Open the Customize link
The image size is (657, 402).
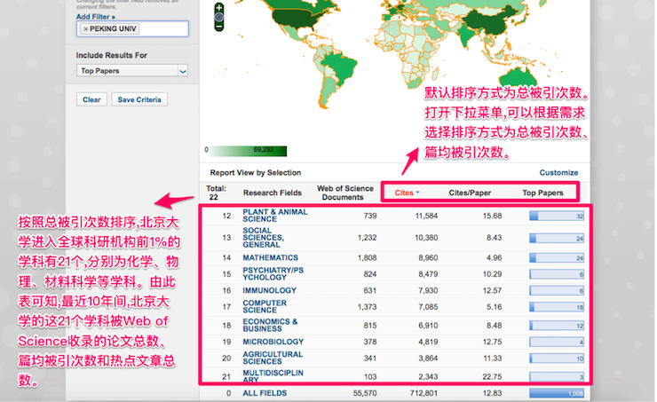[558, 172]
